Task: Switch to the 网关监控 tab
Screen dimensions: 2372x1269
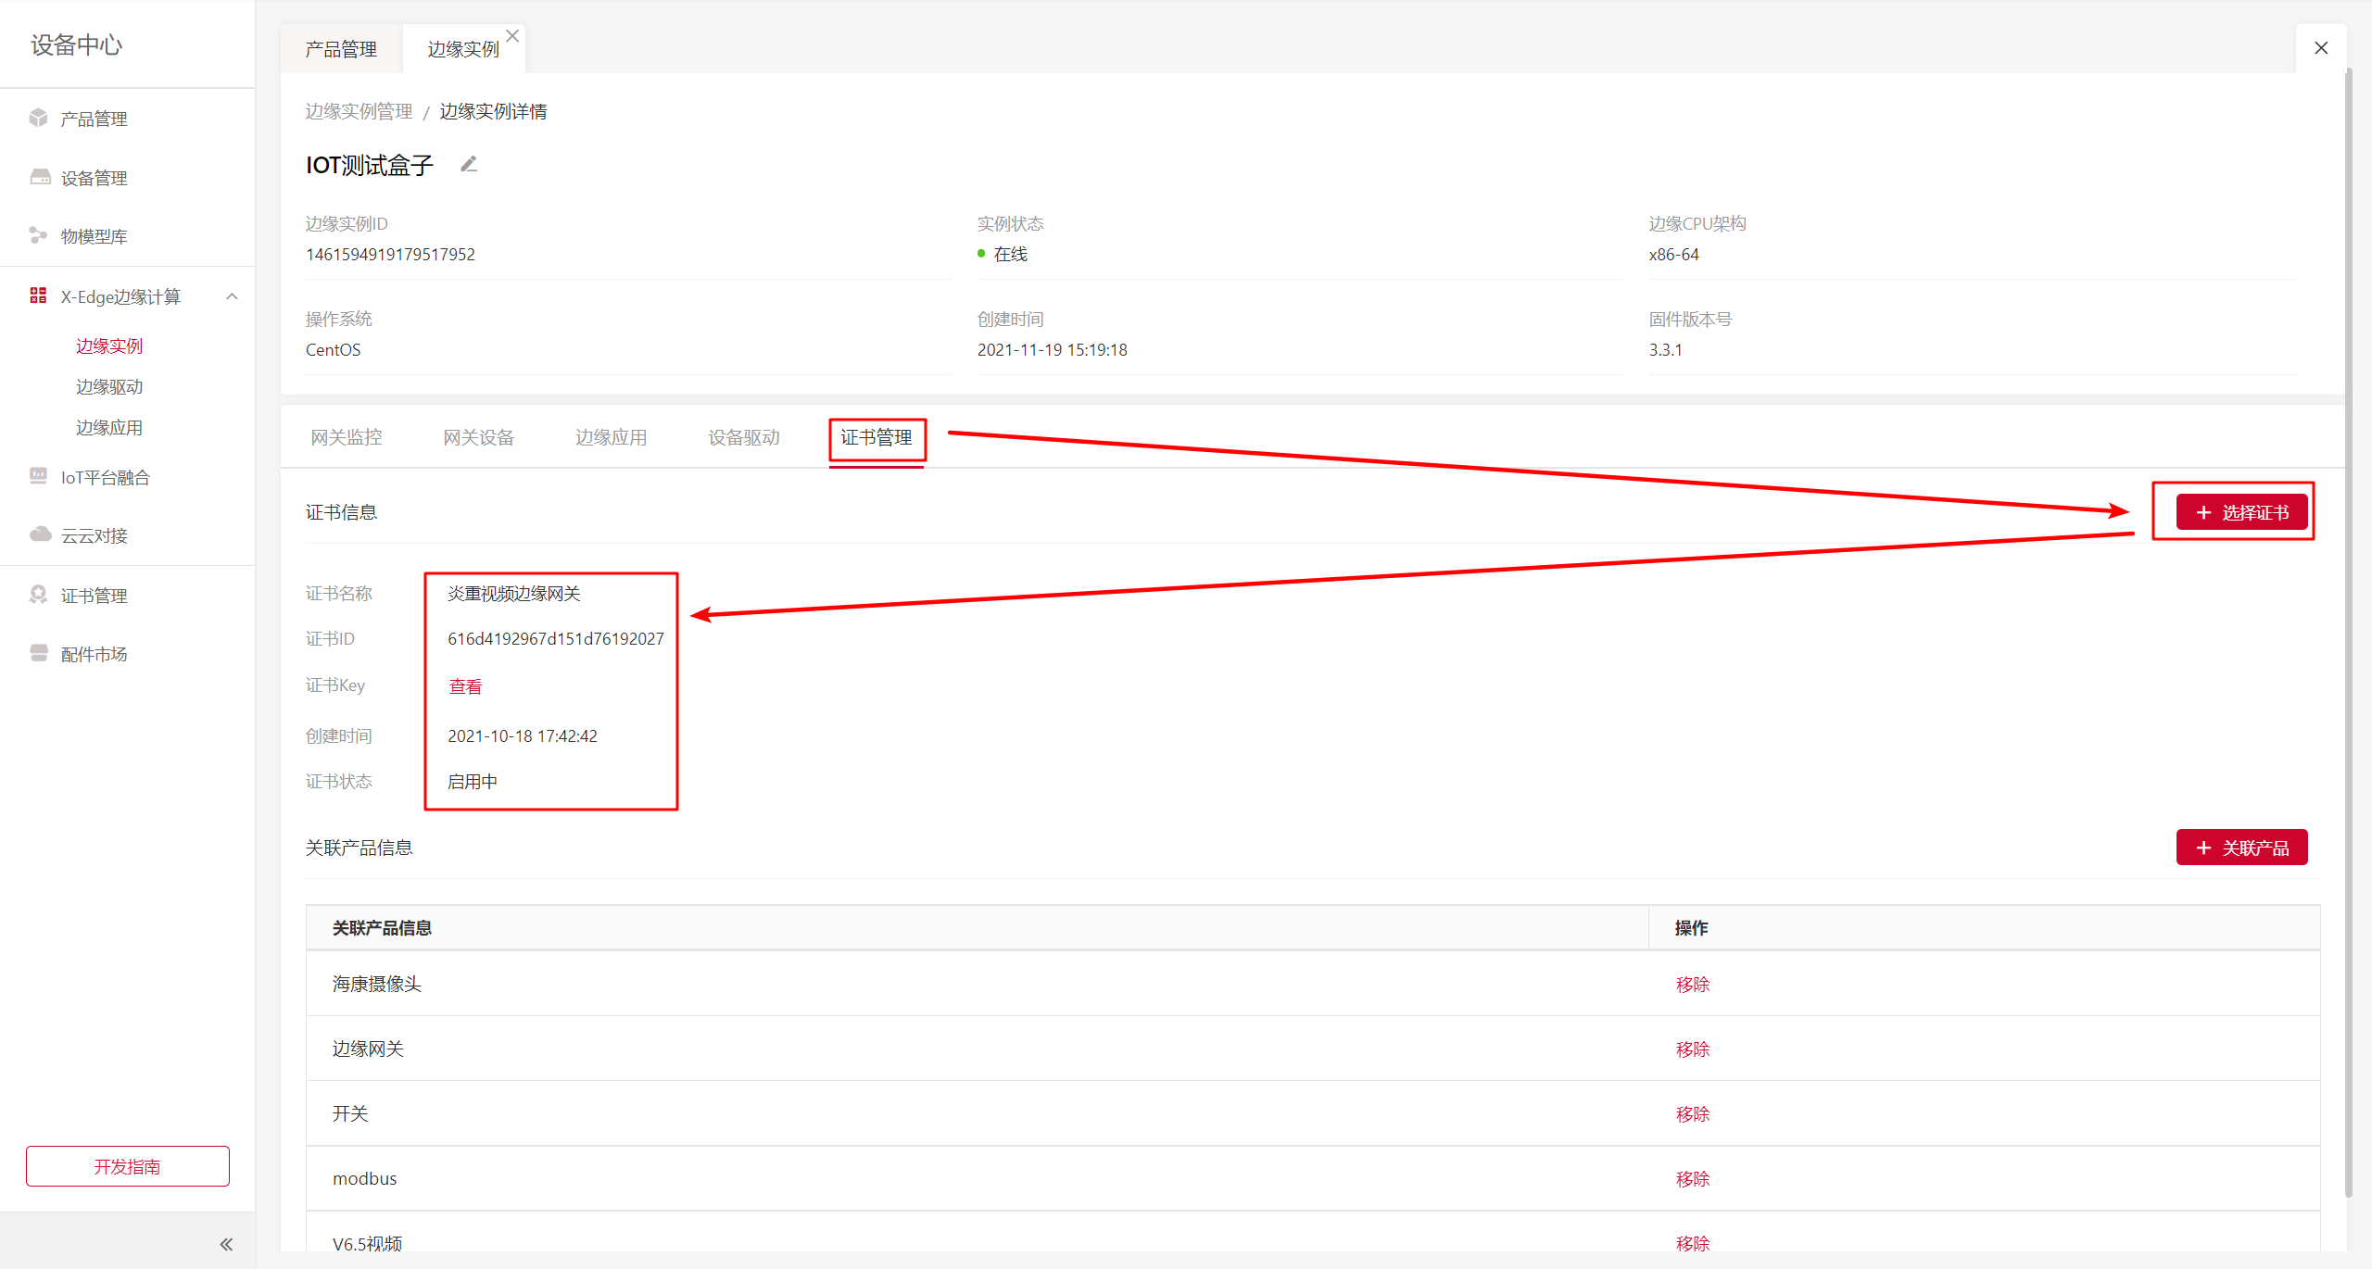Action: tap(346, 437)
